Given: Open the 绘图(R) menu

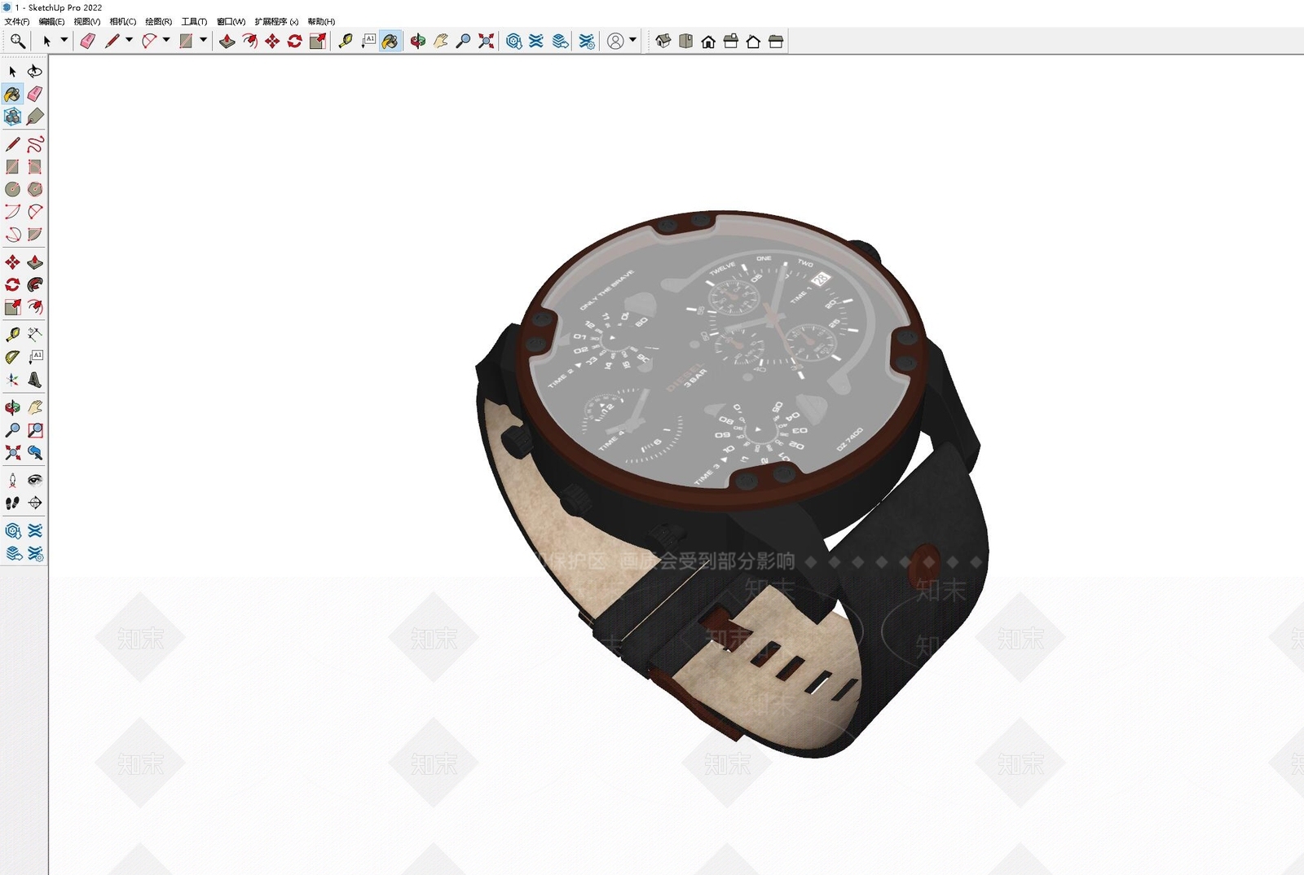Looking at the screenshot, I should point(159,22).
